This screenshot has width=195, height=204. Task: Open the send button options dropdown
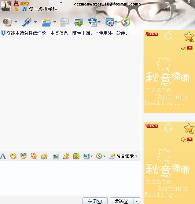tap(136, 201)
